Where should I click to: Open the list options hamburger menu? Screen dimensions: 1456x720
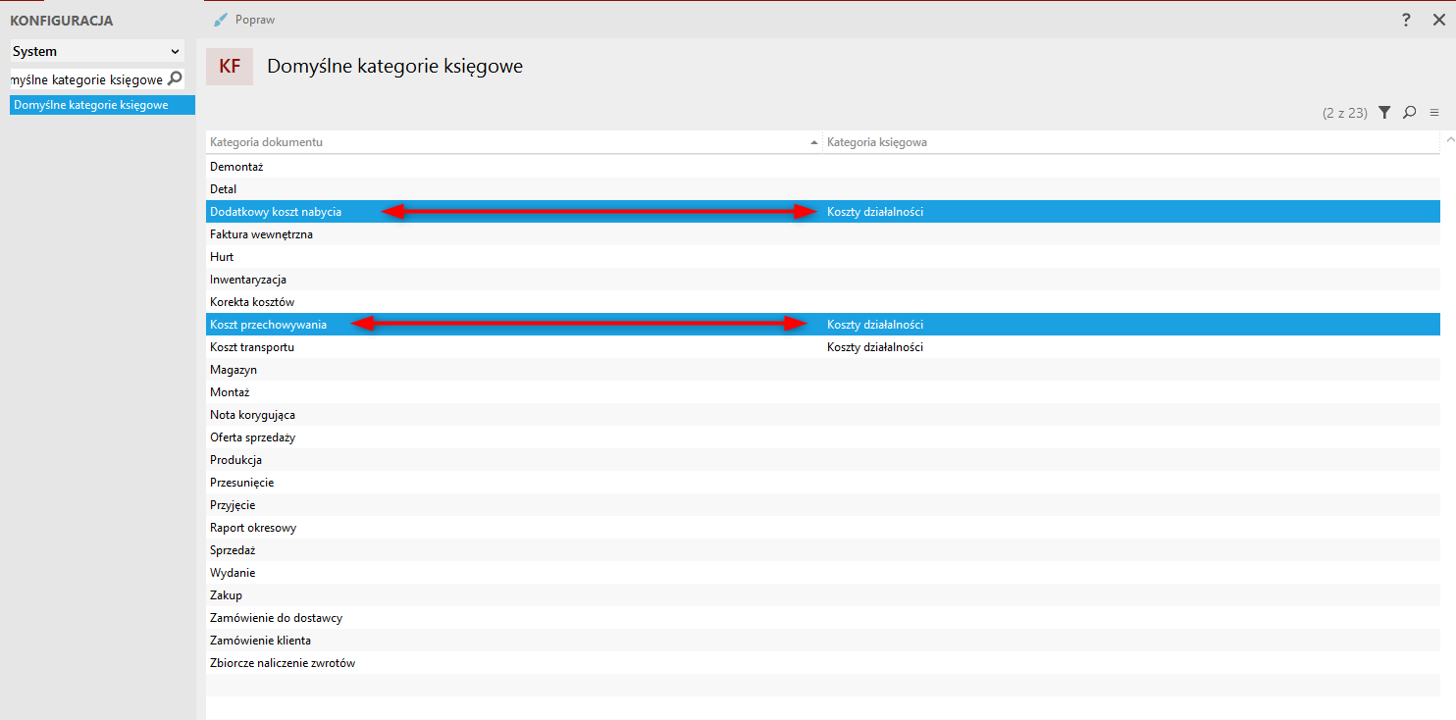(1433, 113)
